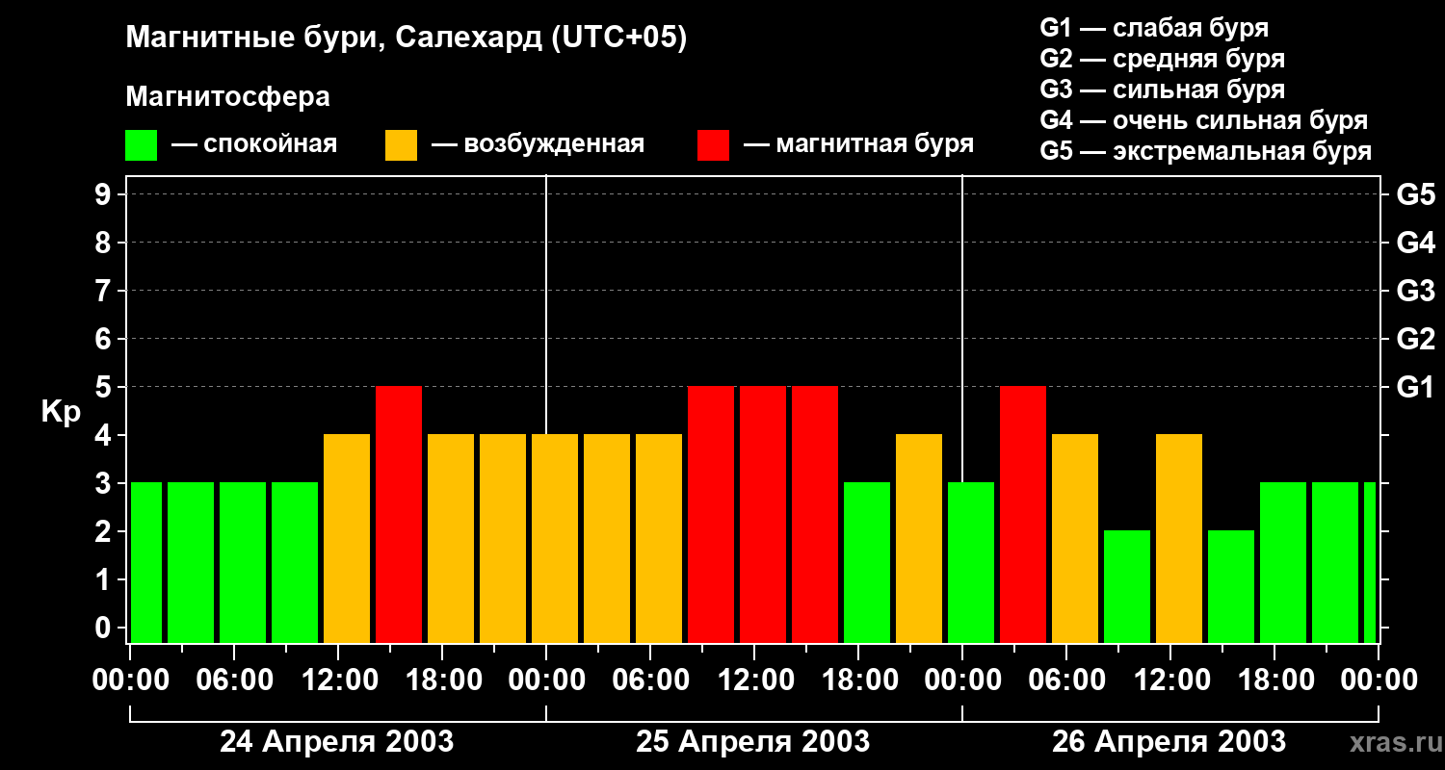
Task: Click the green Kp 2 bar at 09:00 on 26 April
Action: [1127, 587]
